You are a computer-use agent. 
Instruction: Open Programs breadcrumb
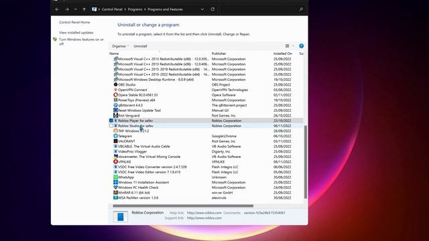pos(135,9)
